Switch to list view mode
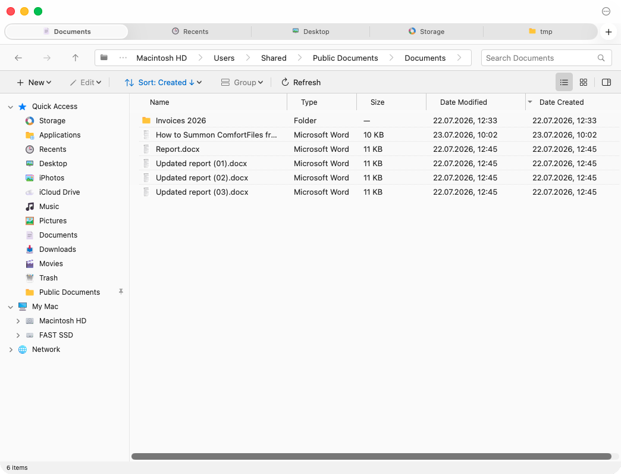The image size is (621, 474). coord(564,82)
